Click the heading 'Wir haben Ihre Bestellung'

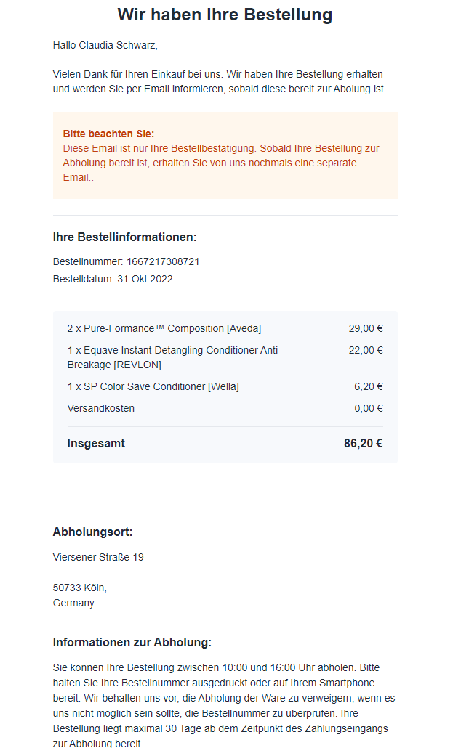coord(225,15)
